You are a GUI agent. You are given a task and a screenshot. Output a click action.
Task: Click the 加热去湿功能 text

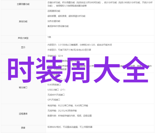(x=54, y=21)
